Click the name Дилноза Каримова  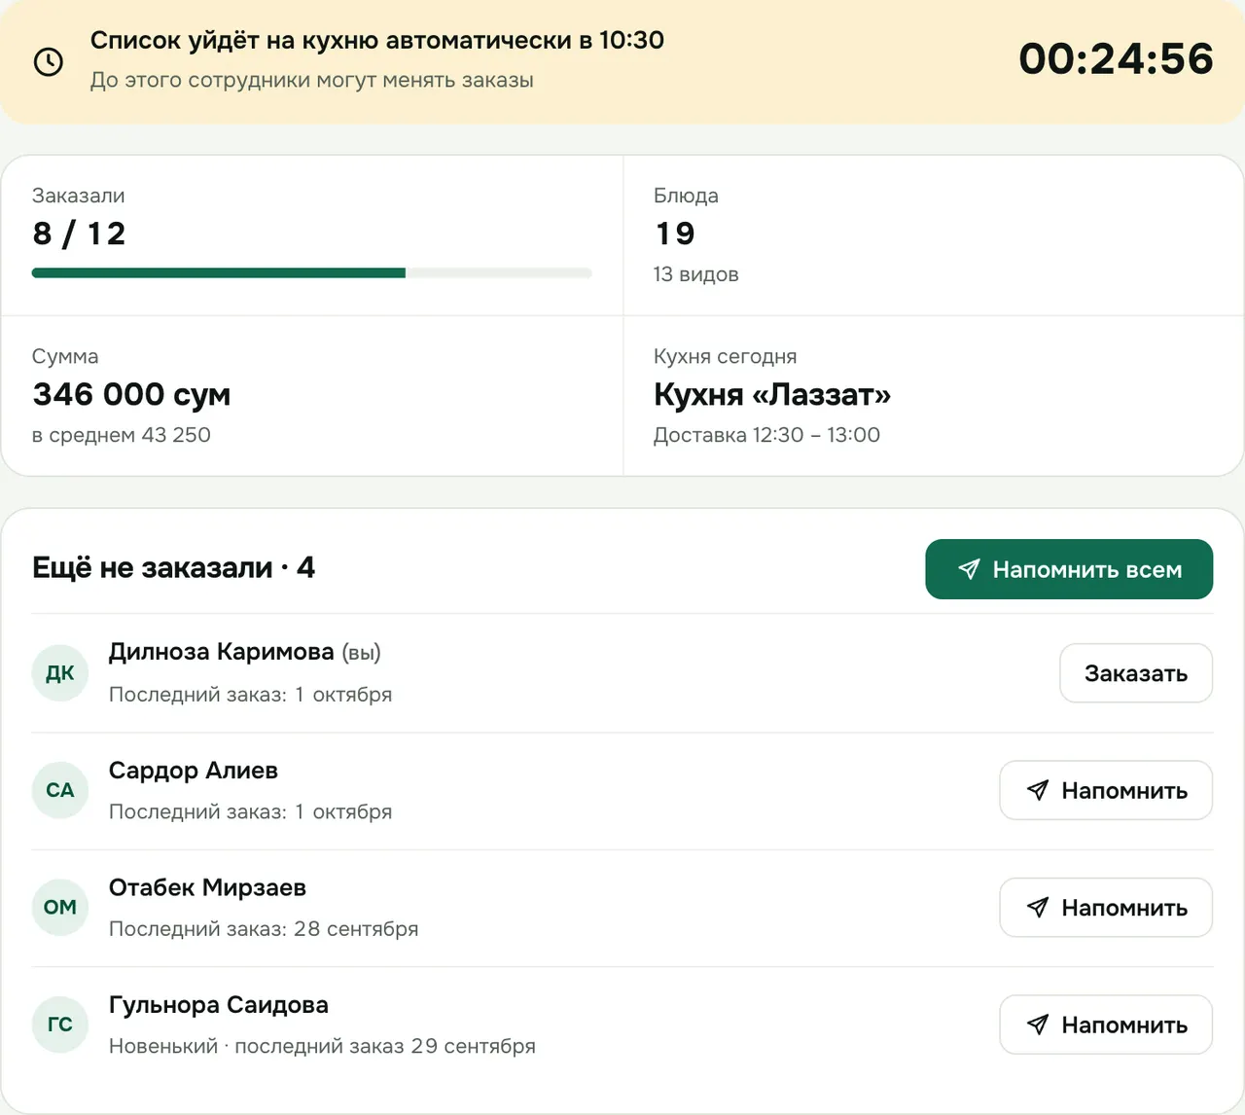[x=222, y=652]
